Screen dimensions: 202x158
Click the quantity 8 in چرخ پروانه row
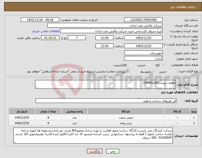[48, 123]
